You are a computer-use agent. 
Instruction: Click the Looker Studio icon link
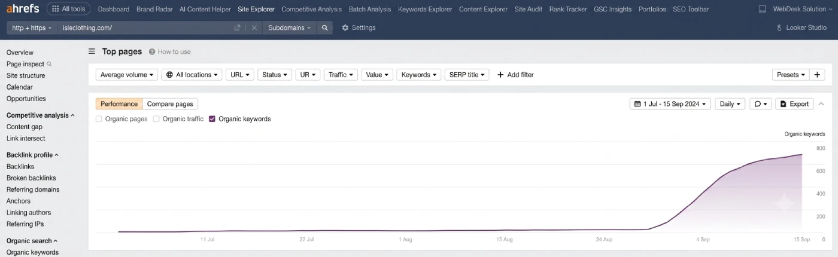pos(801,27)
